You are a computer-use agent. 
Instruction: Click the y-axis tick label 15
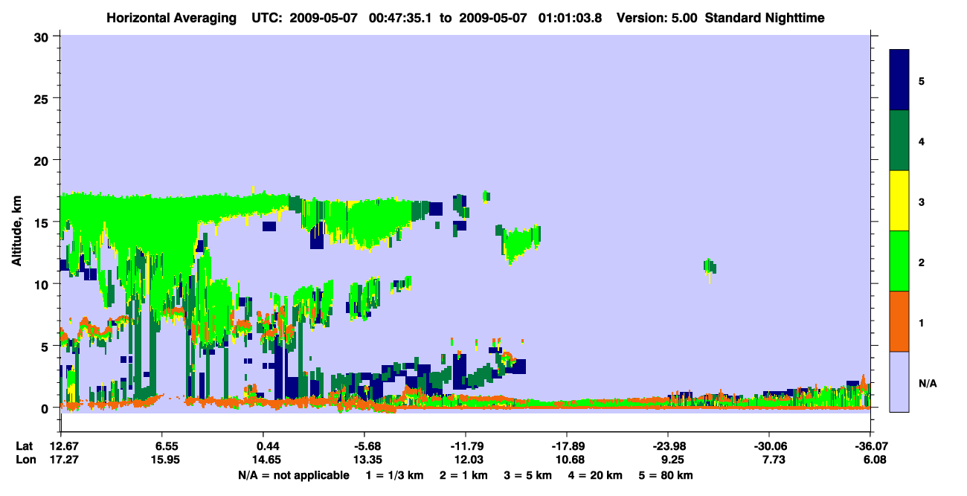[x=43, y=222]
